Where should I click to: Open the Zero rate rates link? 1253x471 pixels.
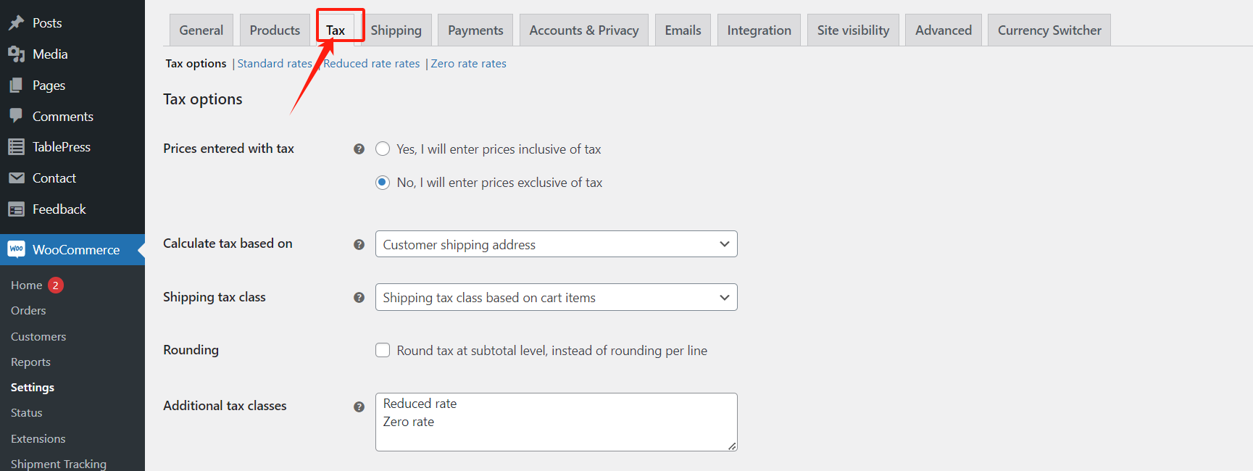[468, 64]
